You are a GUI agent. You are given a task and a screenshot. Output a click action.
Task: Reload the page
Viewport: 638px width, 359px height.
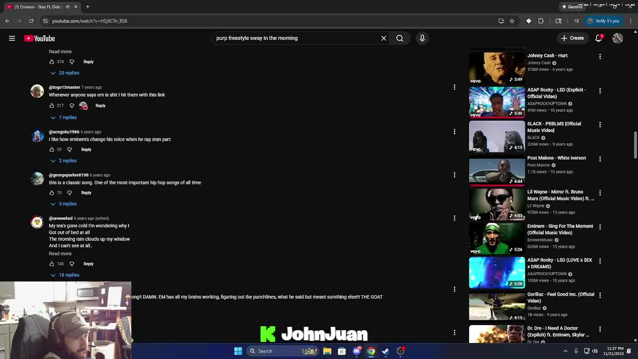(x=31, y=21)
